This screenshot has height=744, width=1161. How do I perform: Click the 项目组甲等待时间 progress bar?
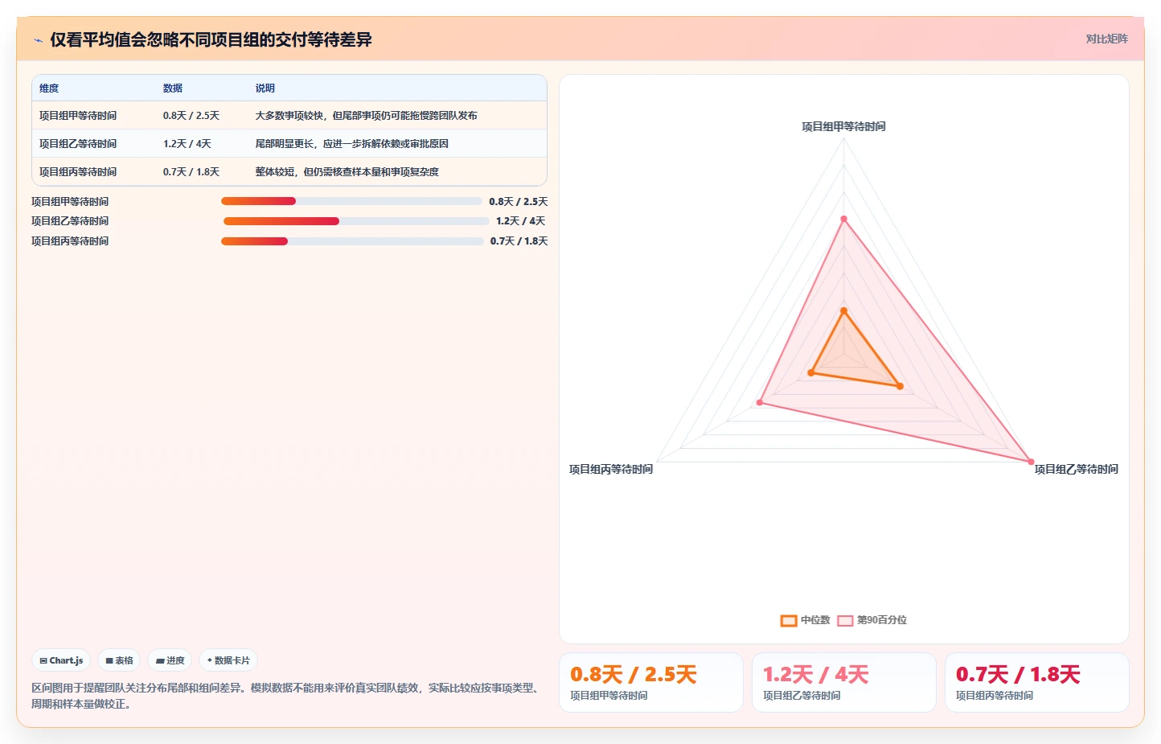351,201
